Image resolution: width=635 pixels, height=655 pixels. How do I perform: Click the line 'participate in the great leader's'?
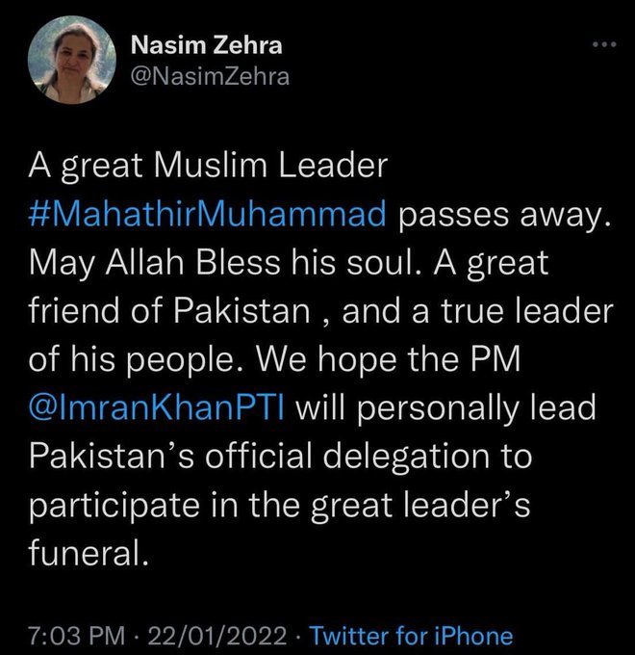(x=280, y=505)
